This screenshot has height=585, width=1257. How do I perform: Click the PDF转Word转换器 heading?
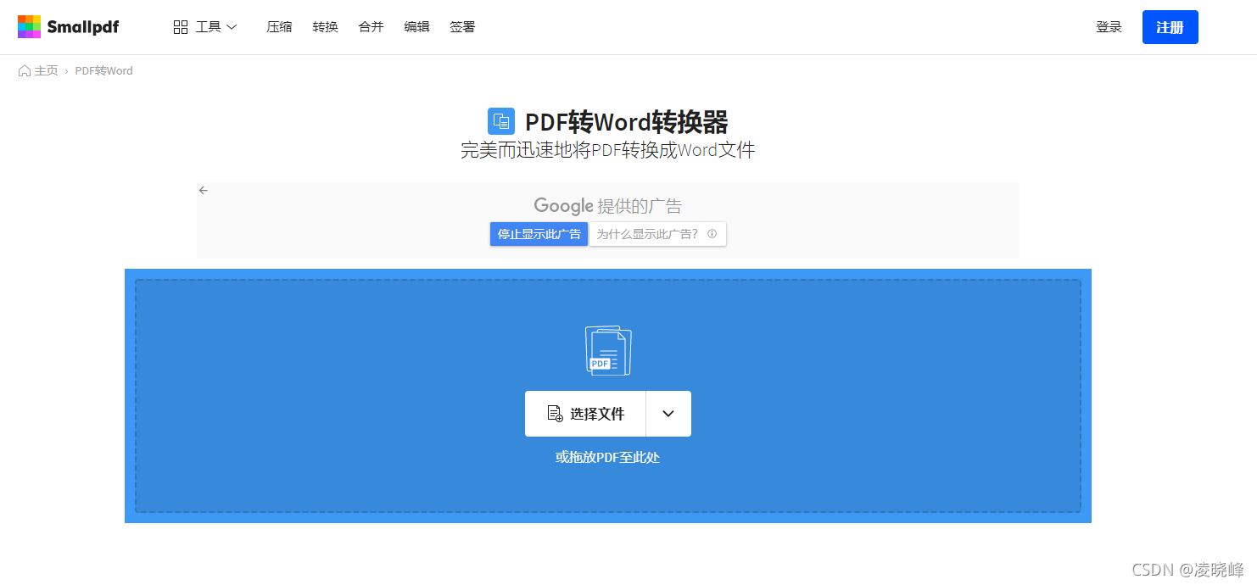(x=626, y=122)
